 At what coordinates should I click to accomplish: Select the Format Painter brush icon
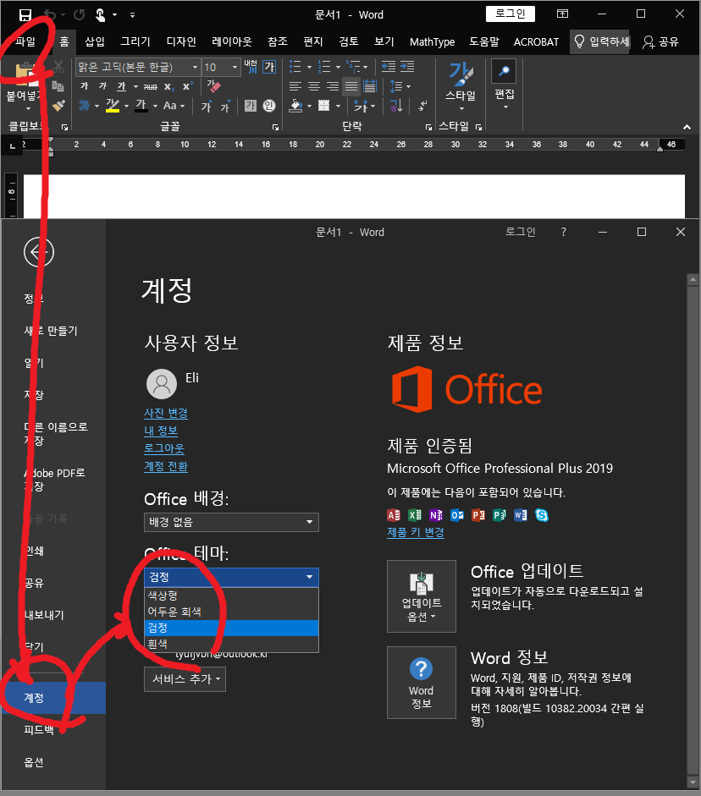click(x=58, y=106)
